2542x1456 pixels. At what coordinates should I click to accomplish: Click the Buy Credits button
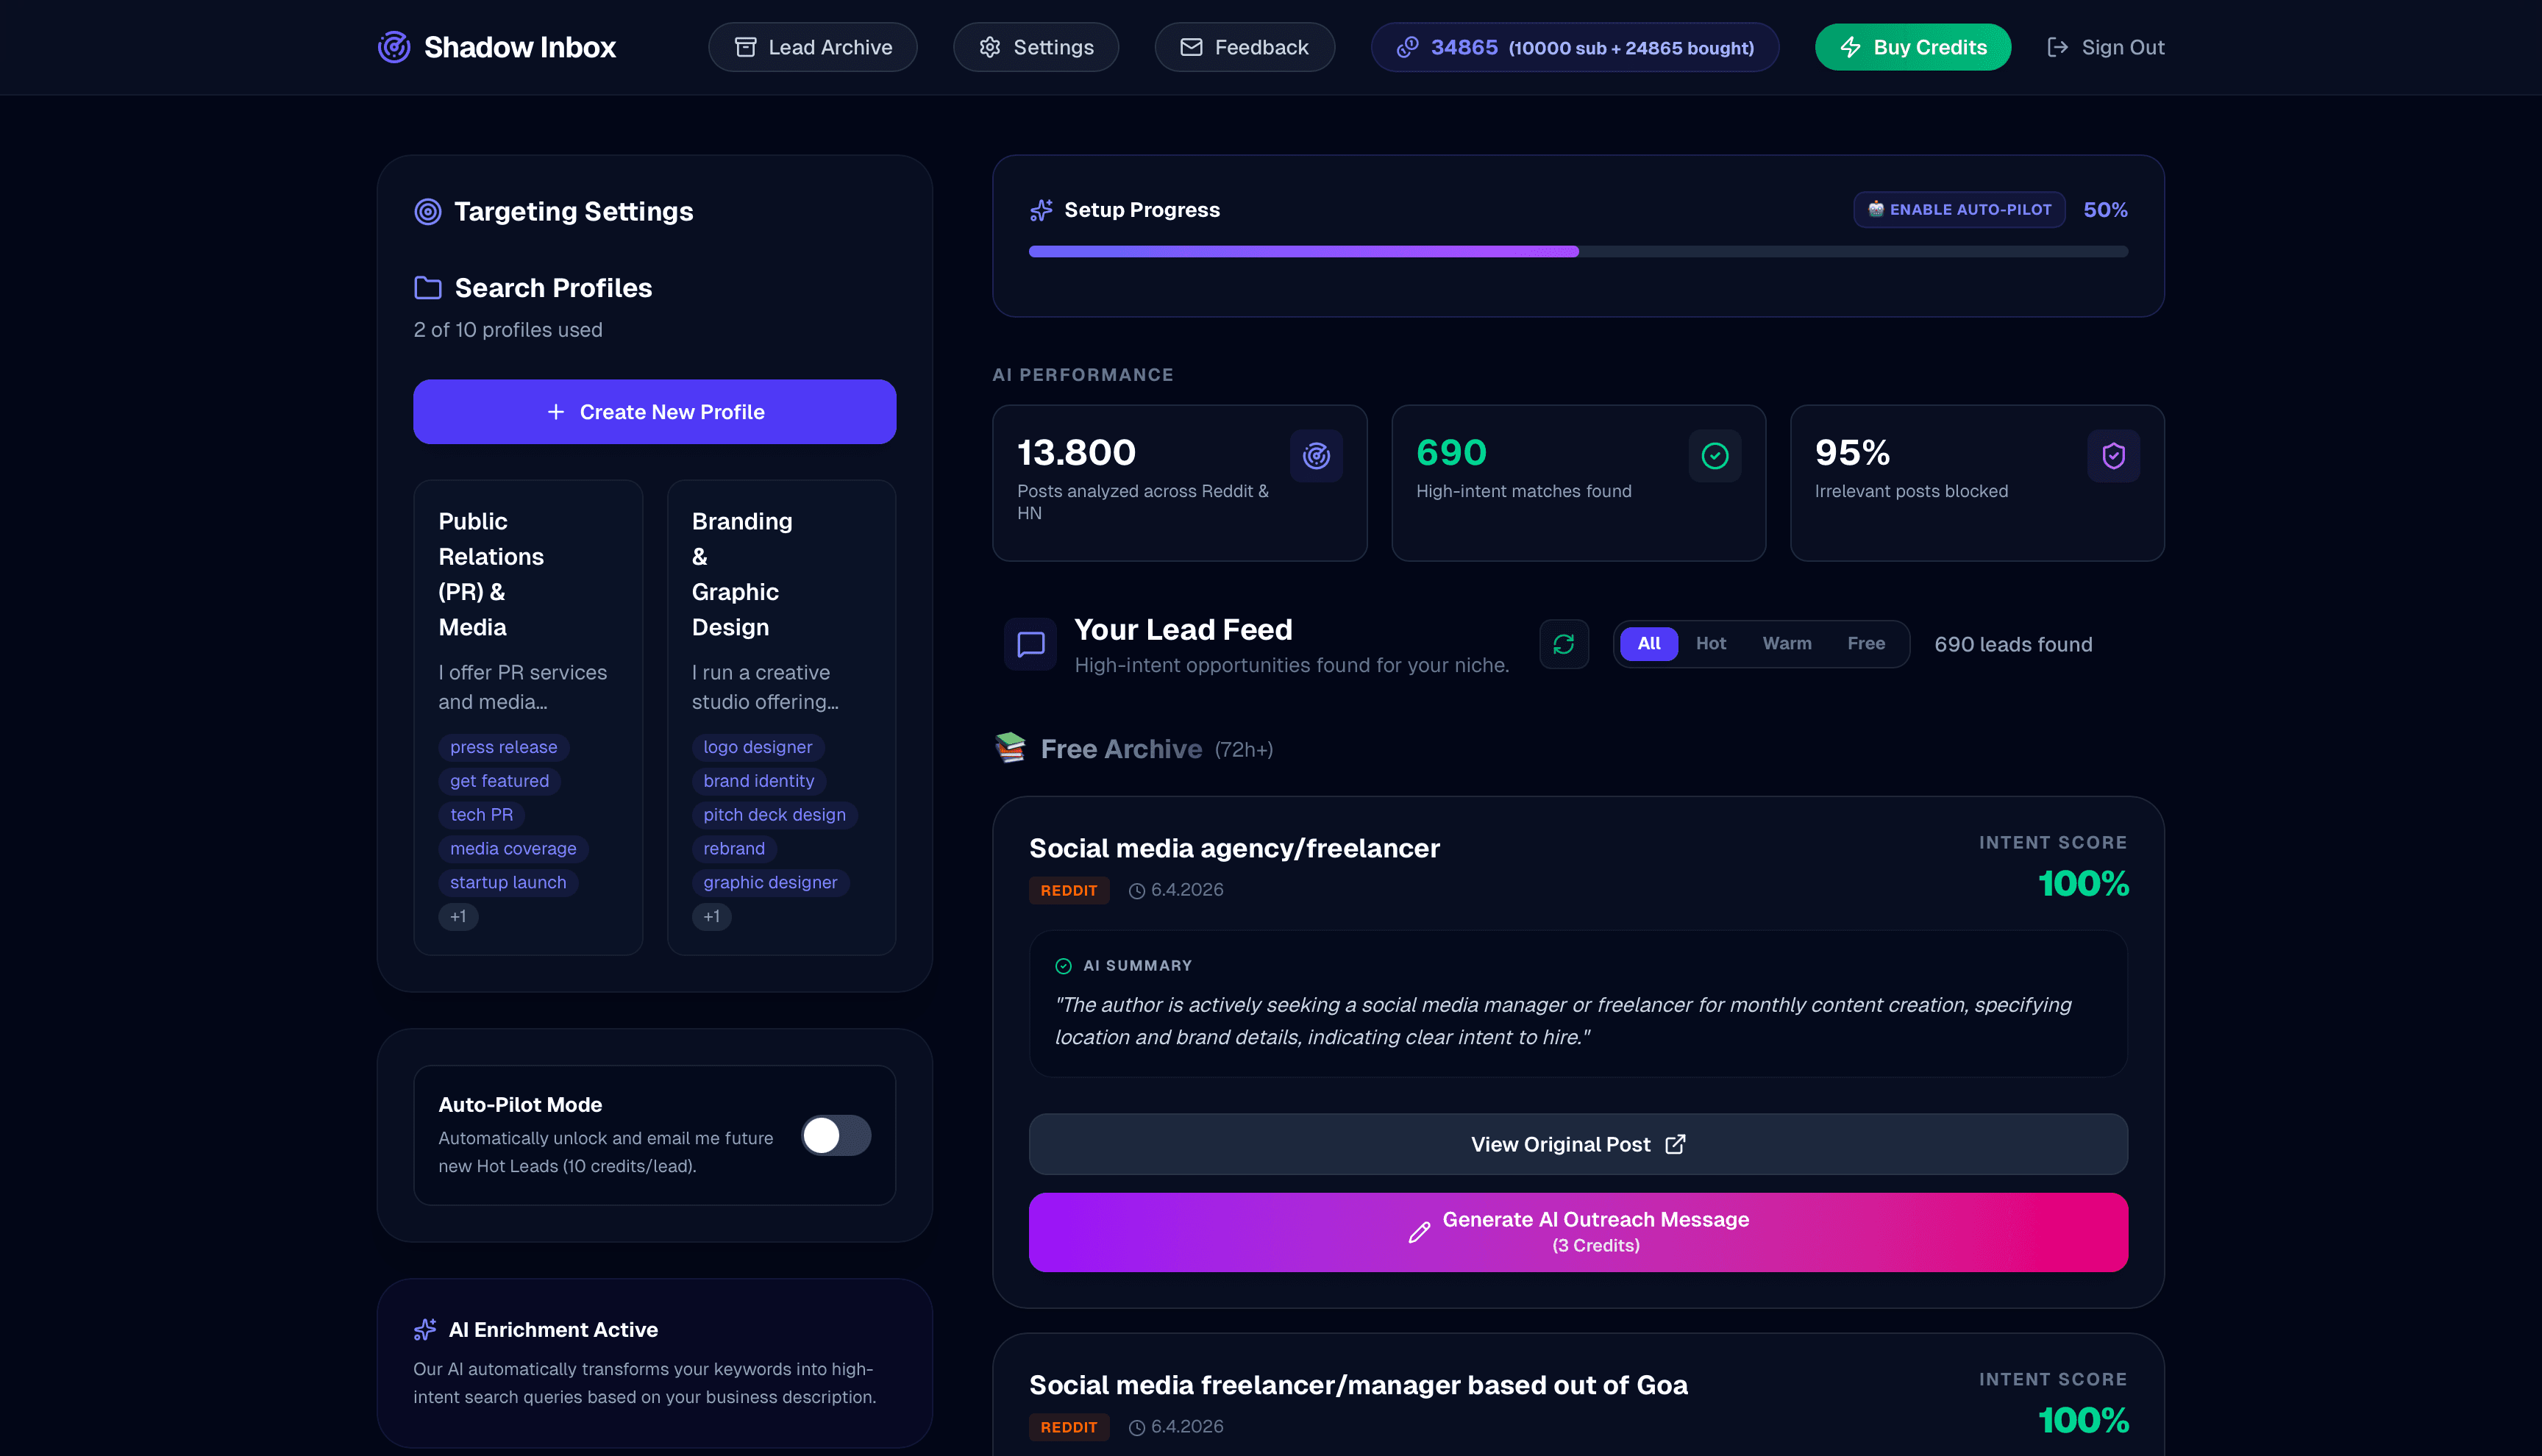pos(1913,47)
